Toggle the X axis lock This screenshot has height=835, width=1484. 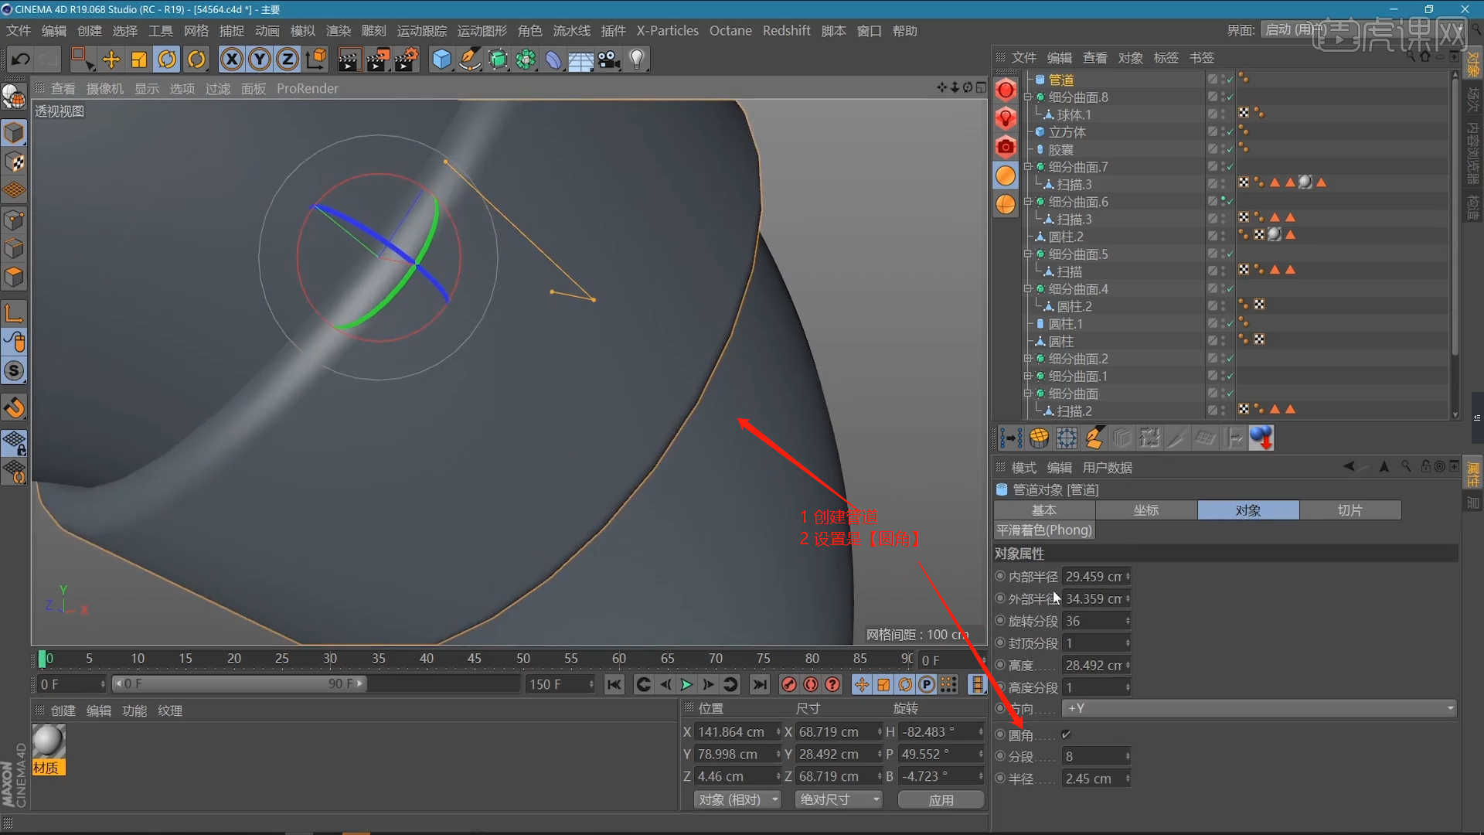231,60
